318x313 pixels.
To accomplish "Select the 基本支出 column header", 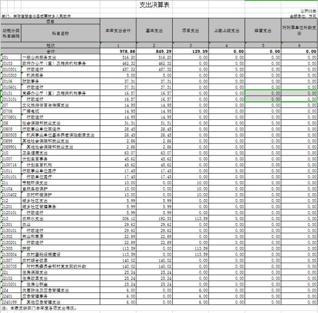I will click(154, 30).
